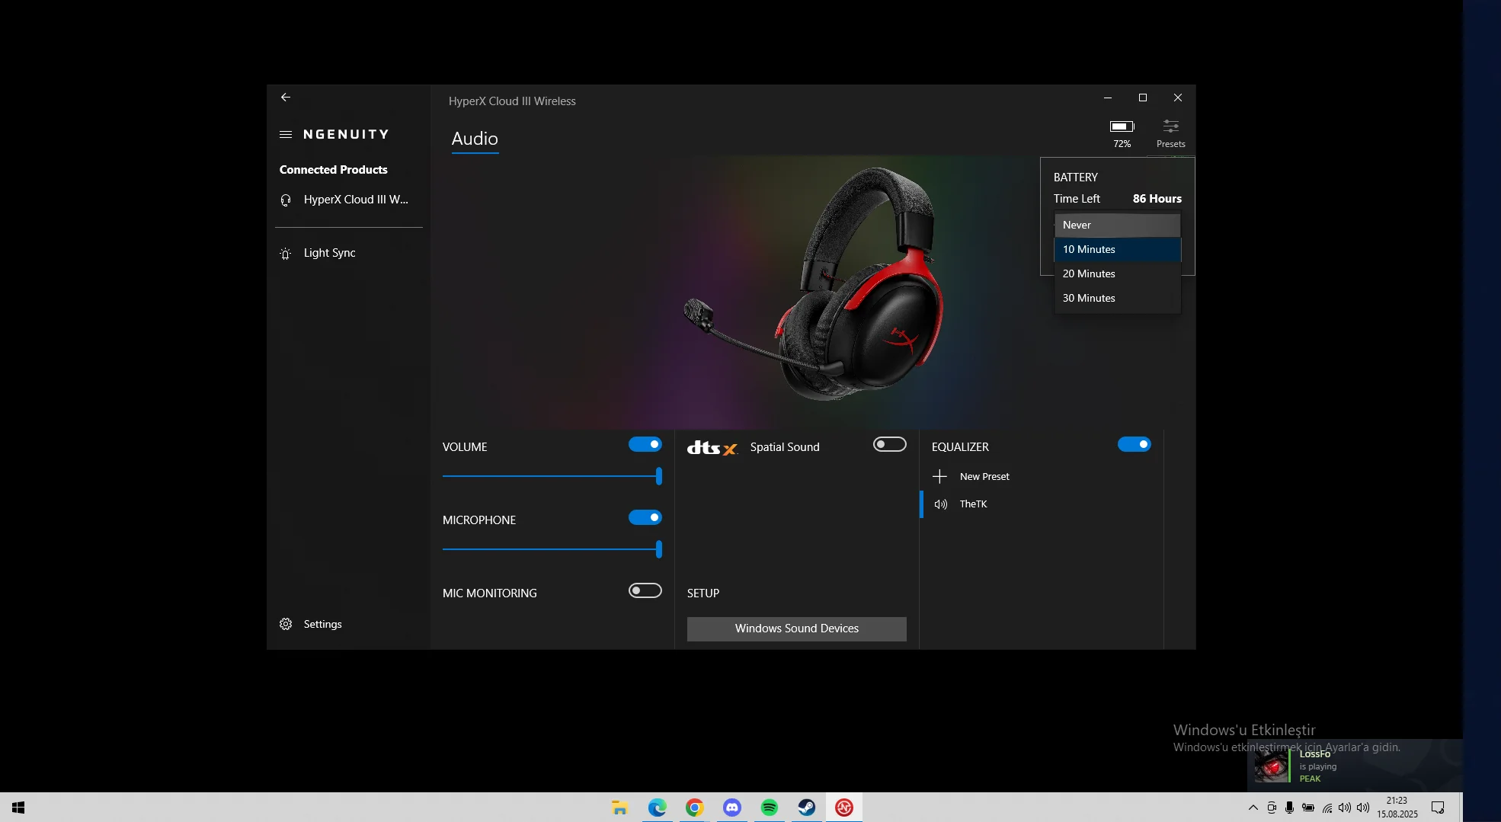This screenshot has width=1501, height=822.
Task: Add a New Preset with the plus
Action: (940, 477)
